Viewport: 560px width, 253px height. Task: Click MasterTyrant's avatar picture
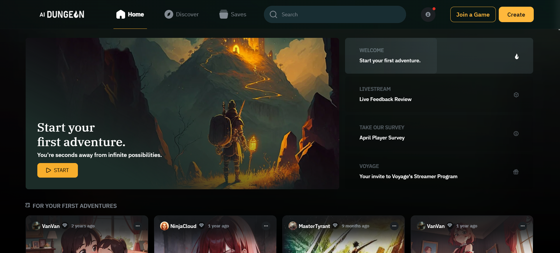pyautogui.click(x=293, y=226)
